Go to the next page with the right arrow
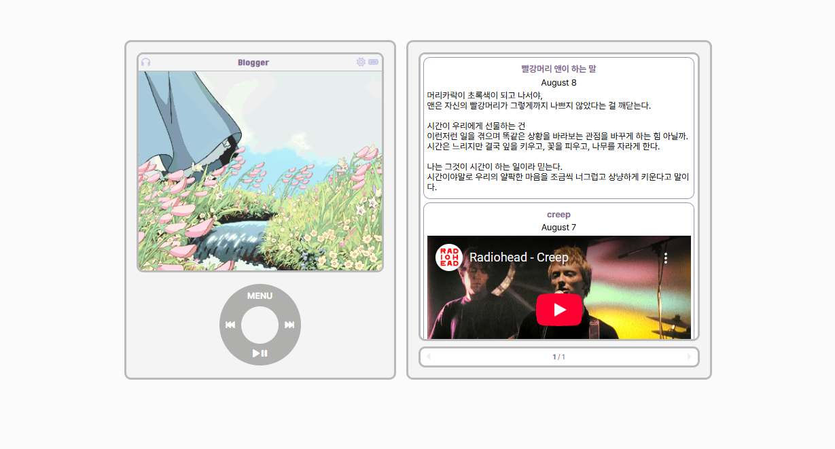This screenshot has height=449, width=835. (x=690, y=357)
